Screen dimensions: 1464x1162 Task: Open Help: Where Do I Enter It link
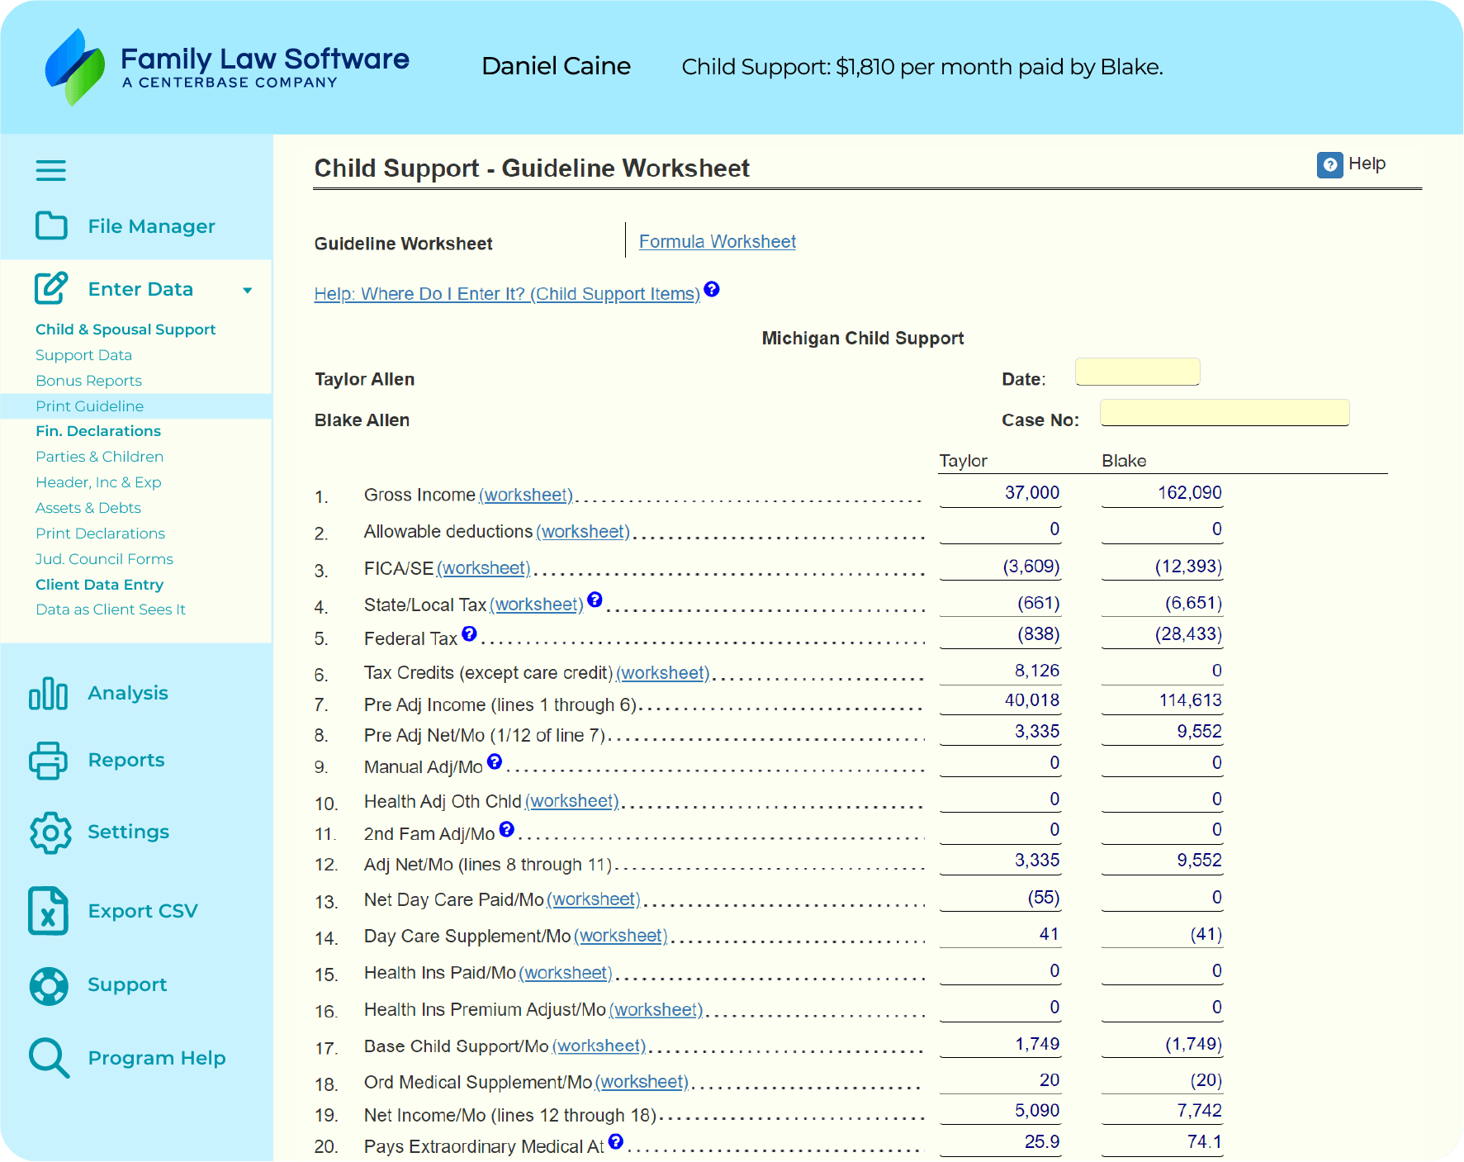pyautogui.click(x=506, y=294)
